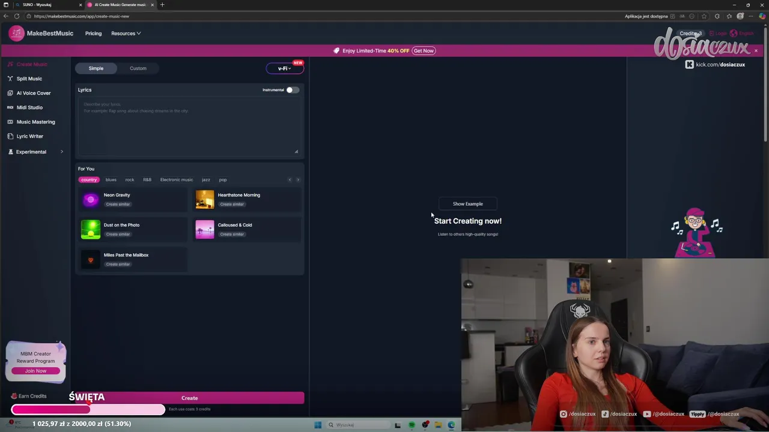This screenshot has height=432, width=769.
Task: Click Create similar under Dust on the Photo
Action: [x=118, y=234]
